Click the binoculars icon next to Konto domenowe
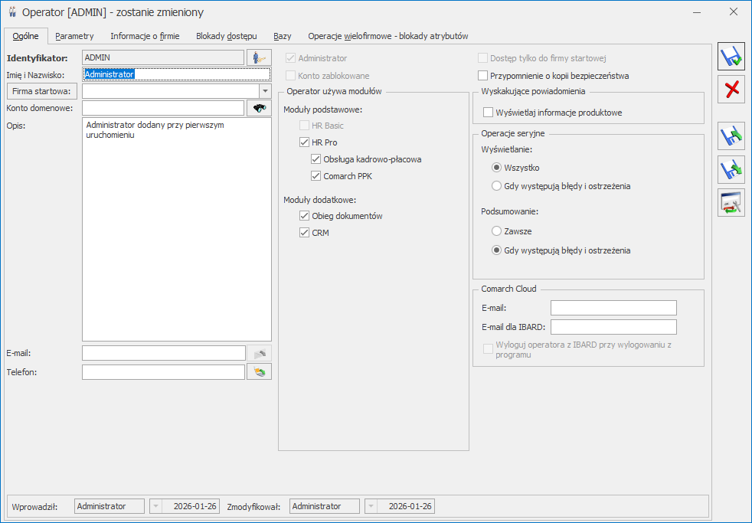Image resolution: width=752 pixels, height=523 pixels. click(x=259, y=108)
